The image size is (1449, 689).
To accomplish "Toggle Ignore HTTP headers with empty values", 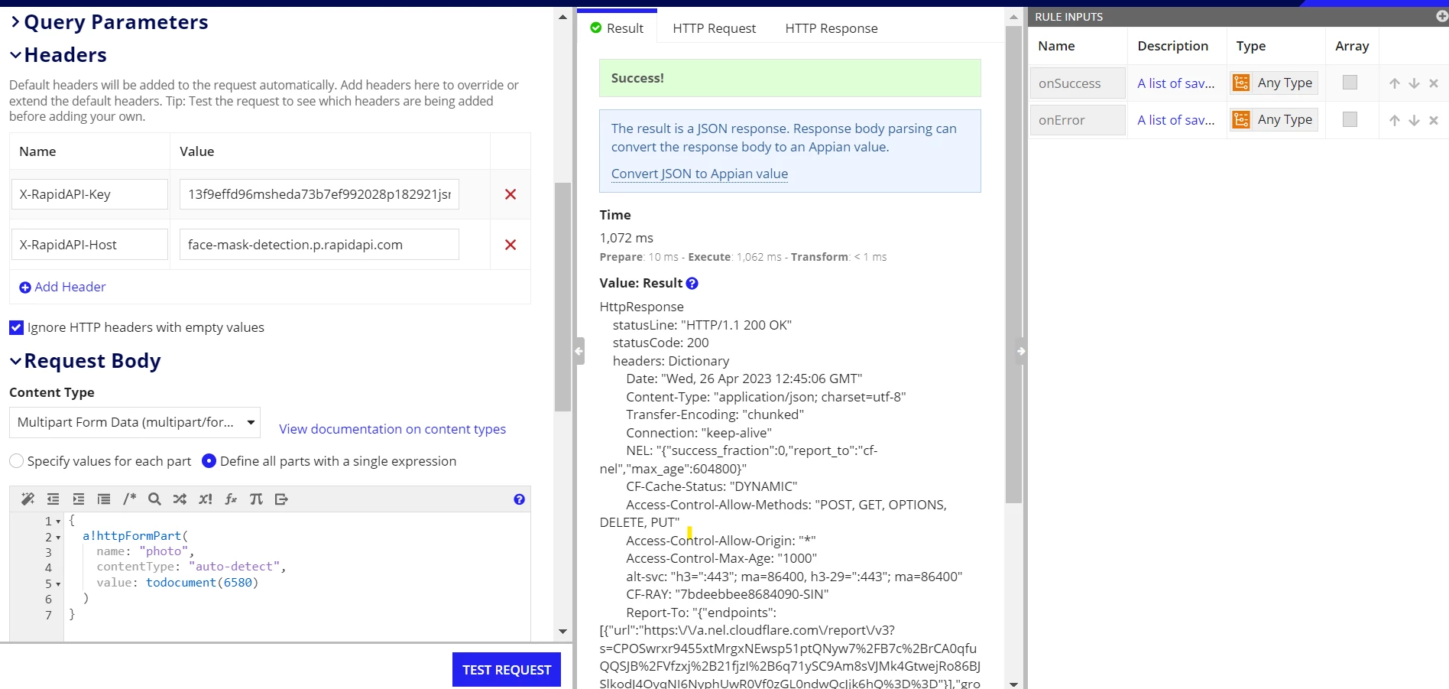I will point(16,327).
